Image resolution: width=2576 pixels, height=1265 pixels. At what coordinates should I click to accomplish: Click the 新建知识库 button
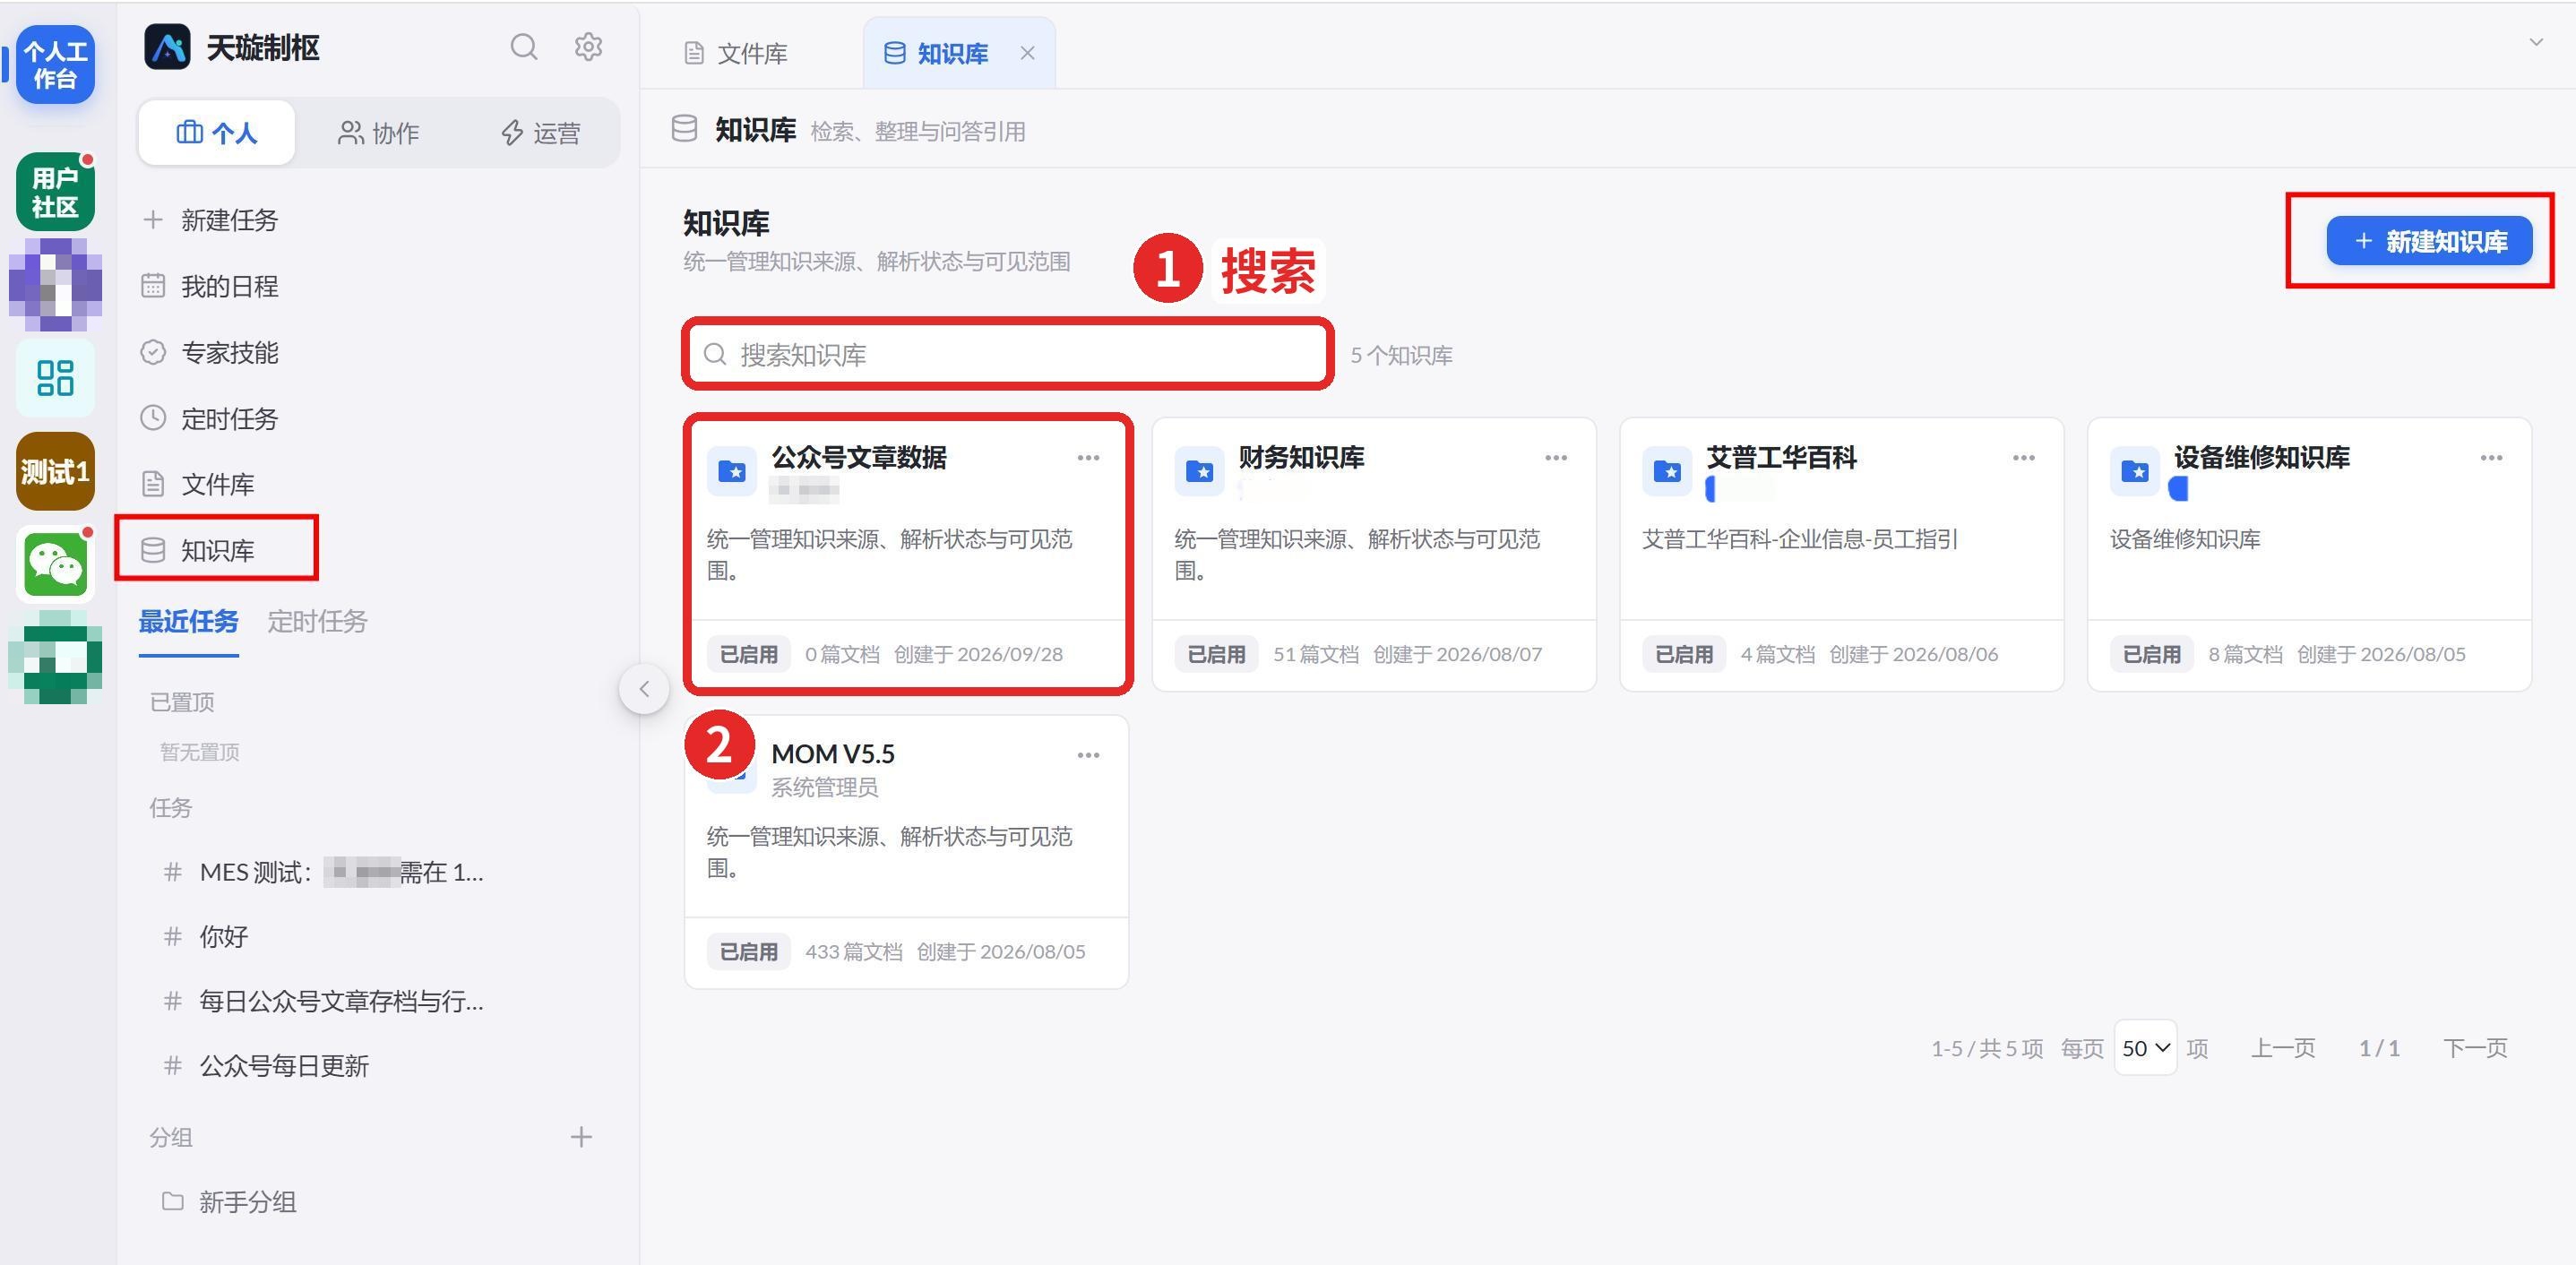2429,241
